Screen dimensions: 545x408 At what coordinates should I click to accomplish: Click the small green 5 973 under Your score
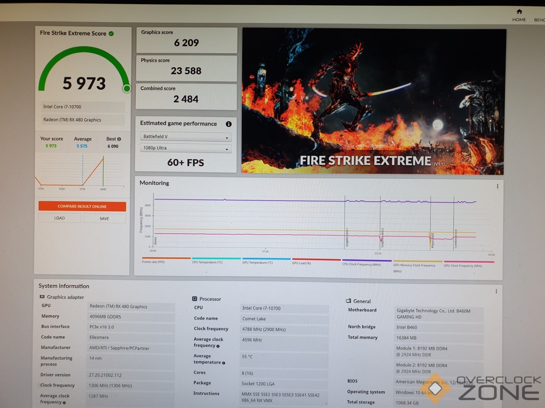pyautogui.click(x=51, y=146)
